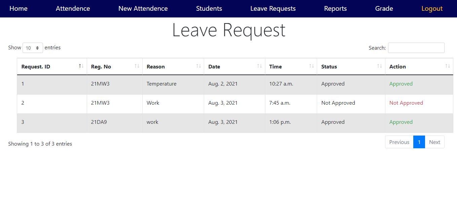
Task: Sort table by Request. ID arrows icon
Action: tap(81, 66)
